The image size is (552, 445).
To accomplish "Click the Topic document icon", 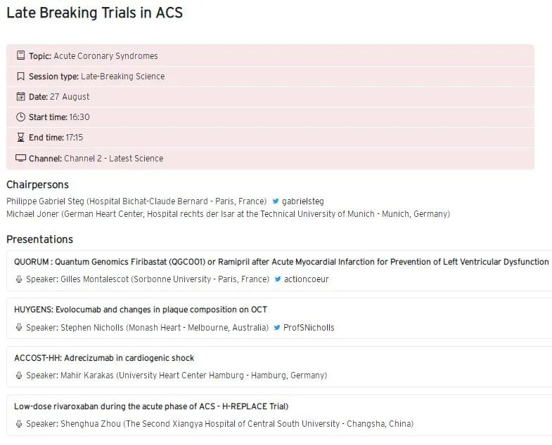I will (x=20, y=56).
